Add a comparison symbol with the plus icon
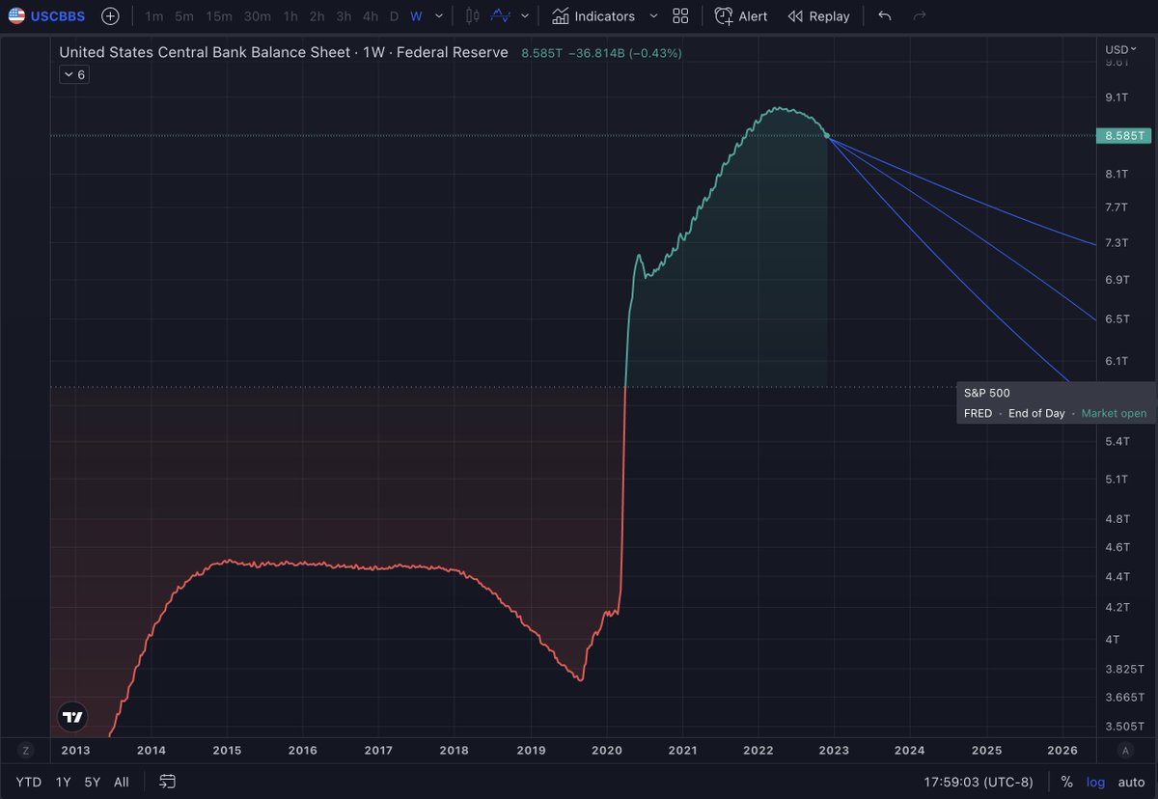This screenshot has height=799, width=1158. [110, 15]
